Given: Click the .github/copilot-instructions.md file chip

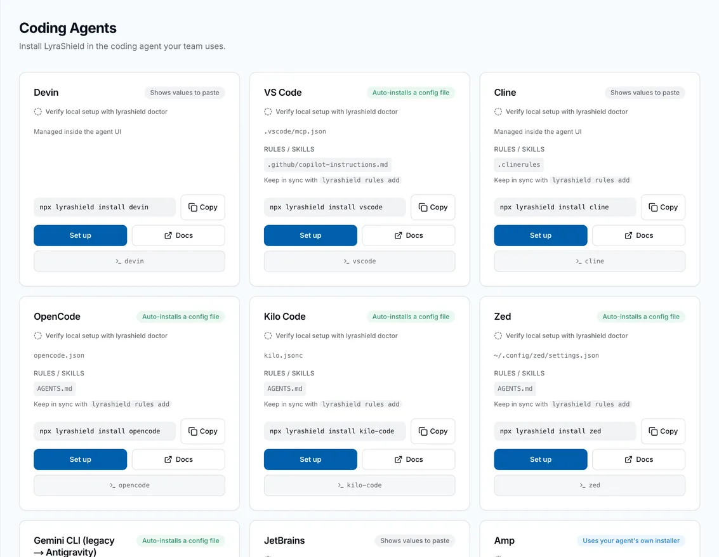Looking at the screenshot, I should coord(328,164).
